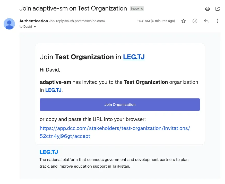Reply using the arrow icon

click(206, 21)
